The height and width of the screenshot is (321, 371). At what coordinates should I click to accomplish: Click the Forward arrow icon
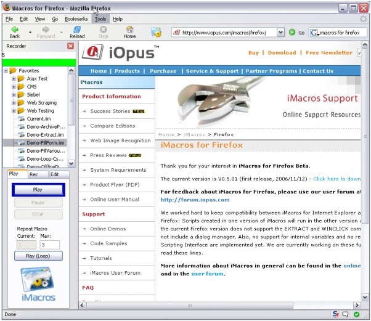46,30
